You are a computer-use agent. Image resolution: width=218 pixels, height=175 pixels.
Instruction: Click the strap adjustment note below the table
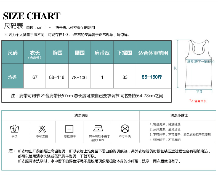point(87,96)
